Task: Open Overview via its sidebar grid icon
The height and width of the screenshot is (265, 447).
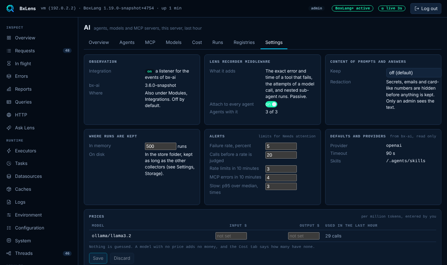Action: [9, 38]
